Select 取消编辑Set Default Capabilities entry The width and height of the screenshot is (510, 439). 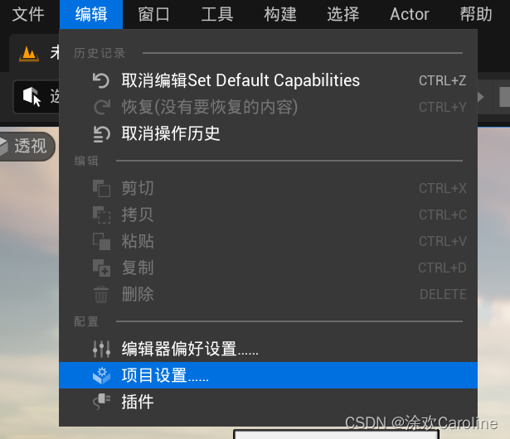[x=269, y=80]
